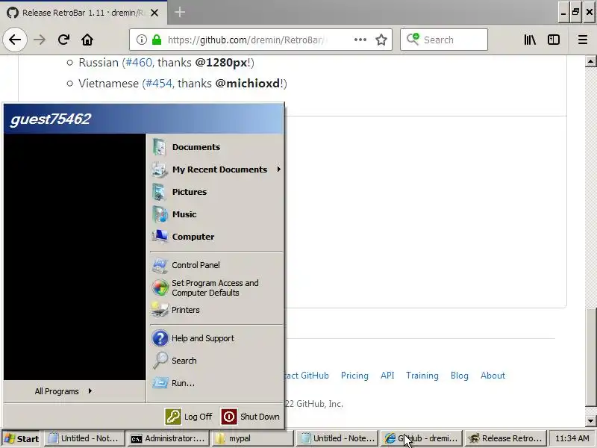
Task: Click the scrollbar up arrow
Action: point(590,61)
